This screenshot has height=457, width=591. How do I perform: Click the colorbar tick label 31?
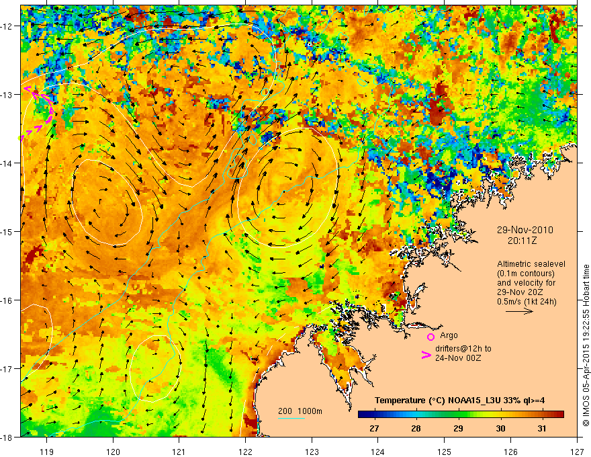point(541,429)
